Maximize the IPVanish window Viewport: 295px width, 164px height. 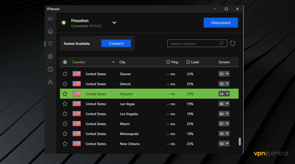coord(226,9)
